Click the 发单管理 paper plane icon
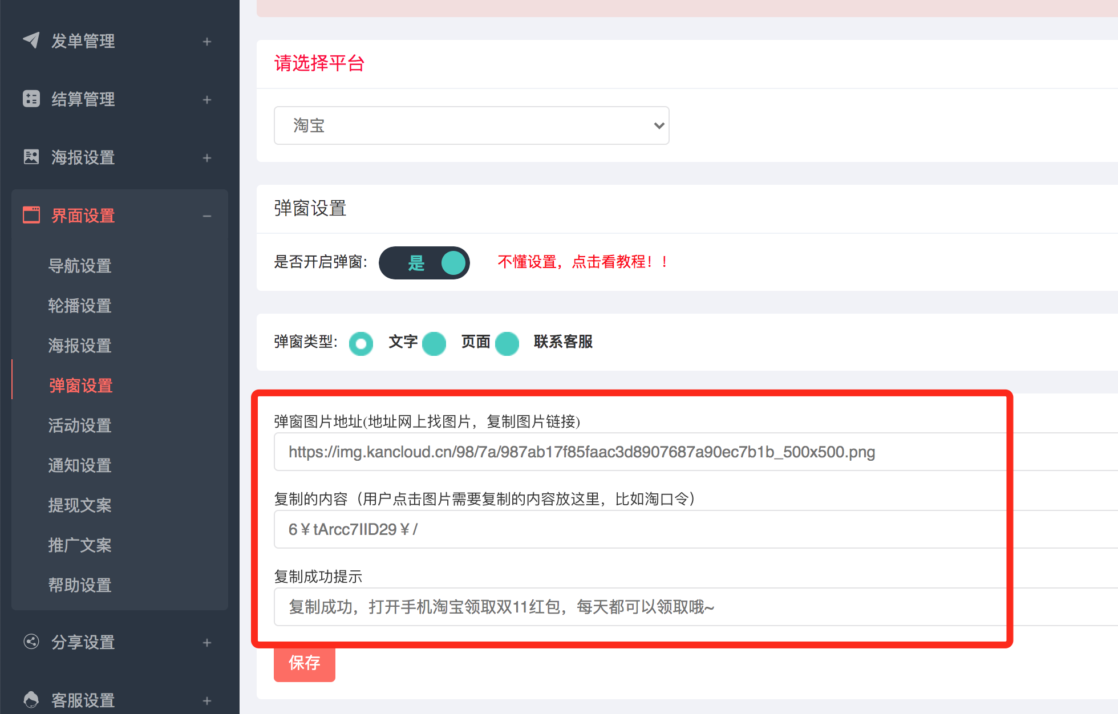1118x714 pixels. coord(31,41)
